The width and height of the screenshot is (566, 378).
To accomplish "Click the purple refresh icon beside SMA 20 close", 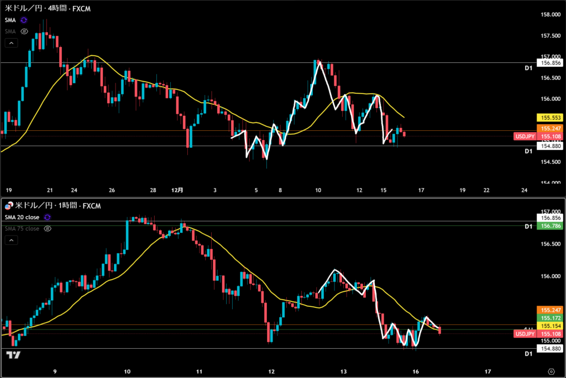I will (47, 217).
